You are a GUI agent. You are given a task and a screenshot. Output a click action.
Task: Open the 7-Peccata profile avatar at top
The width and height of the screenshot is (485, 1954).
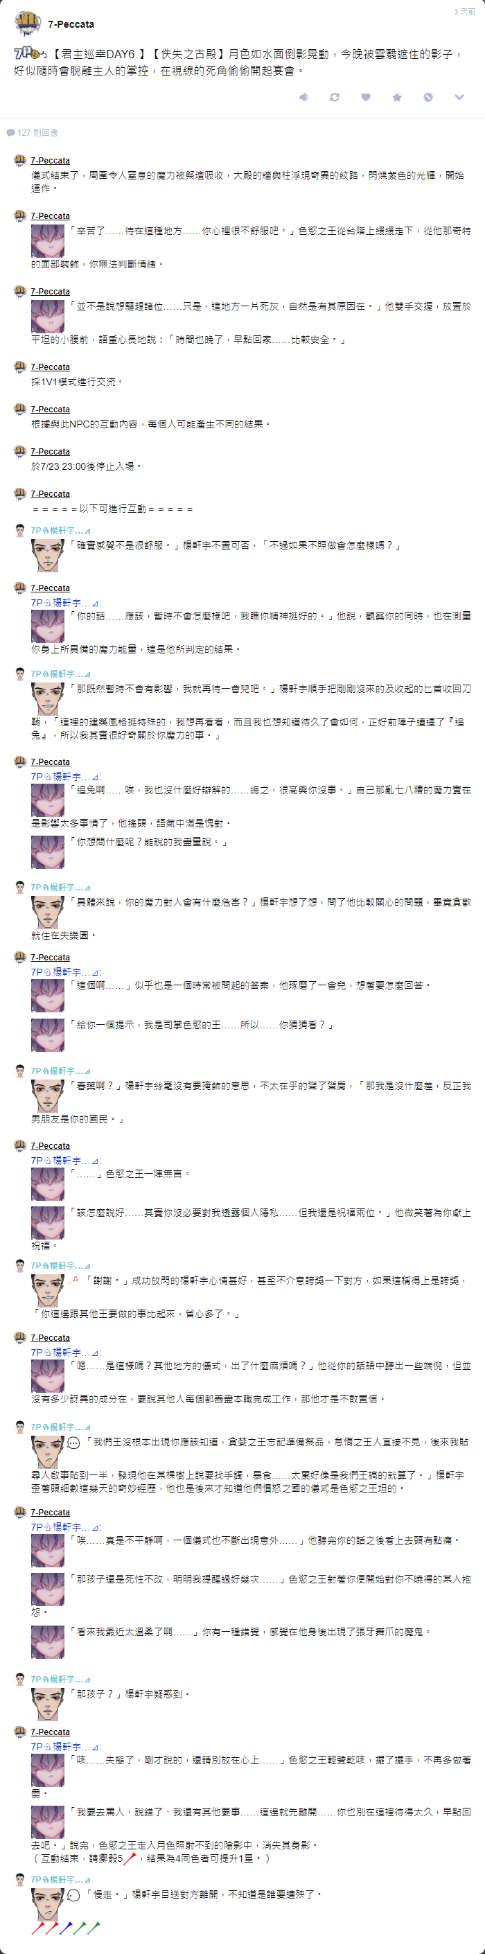(27, 24)
